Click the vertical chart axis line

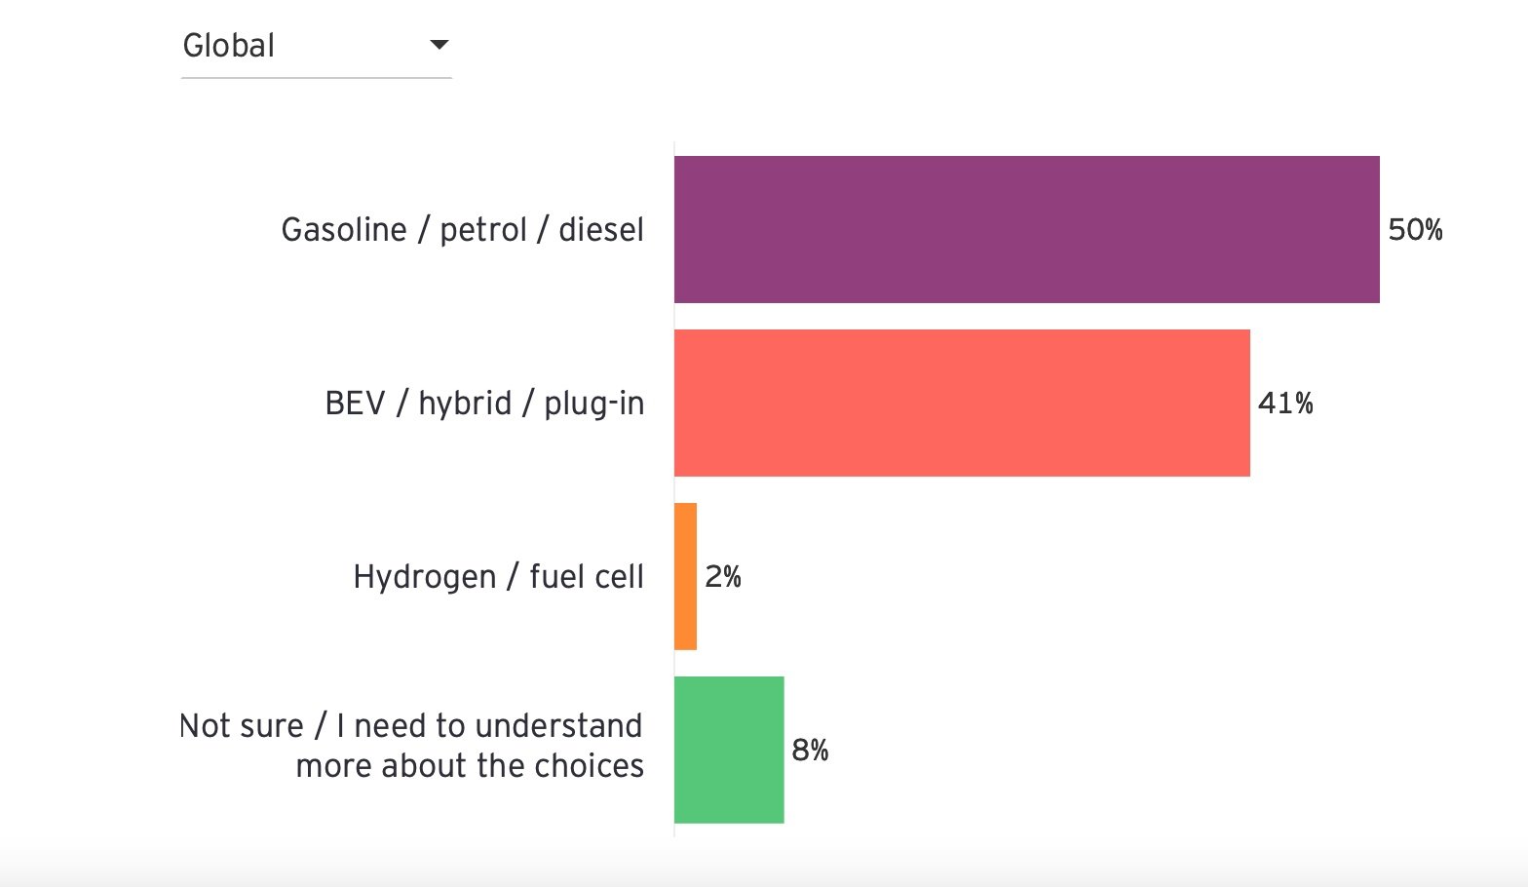674,489
